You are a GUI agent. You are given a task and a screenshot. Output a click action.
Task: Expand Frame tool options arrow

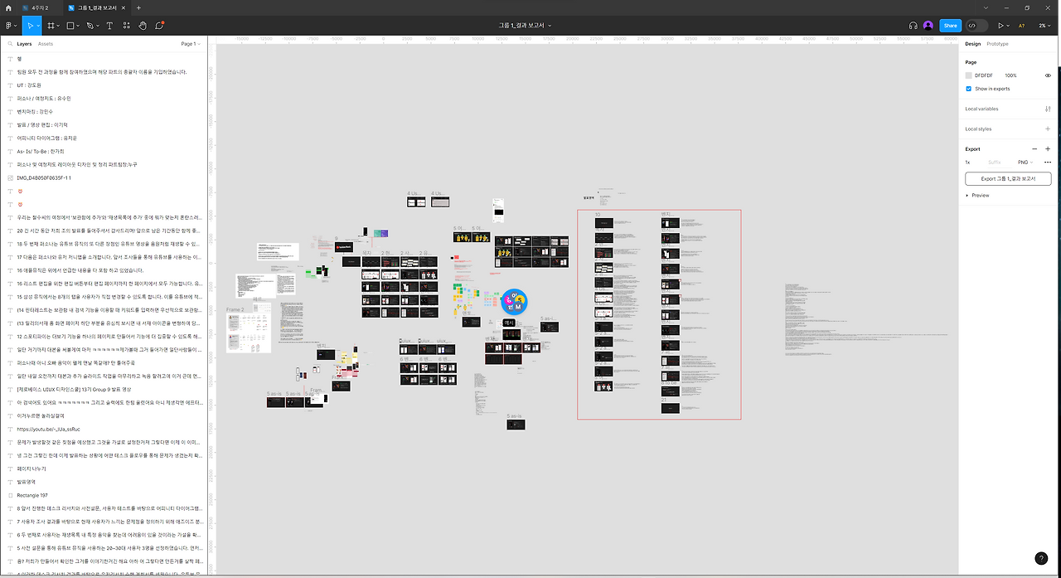point(60,26)
